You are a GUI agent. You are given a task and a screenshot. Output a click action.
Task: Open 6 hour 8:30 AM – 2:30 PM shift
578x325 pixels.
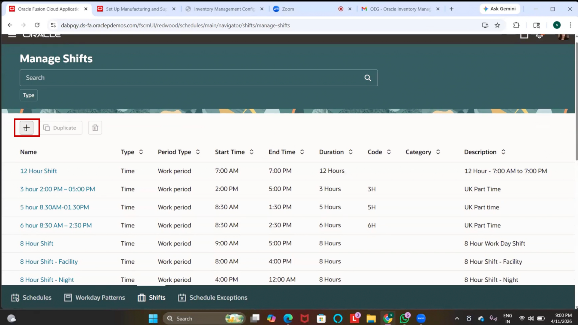(56, 225)
